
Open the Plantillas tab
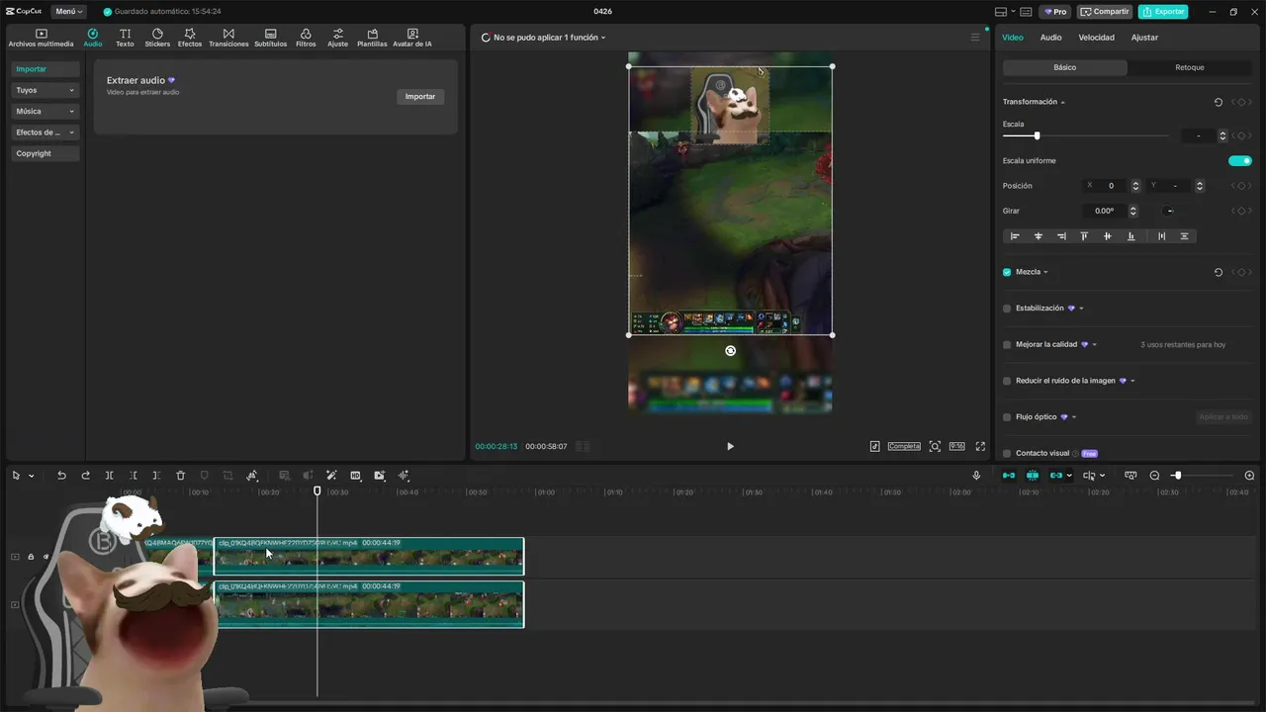point(372,38)
